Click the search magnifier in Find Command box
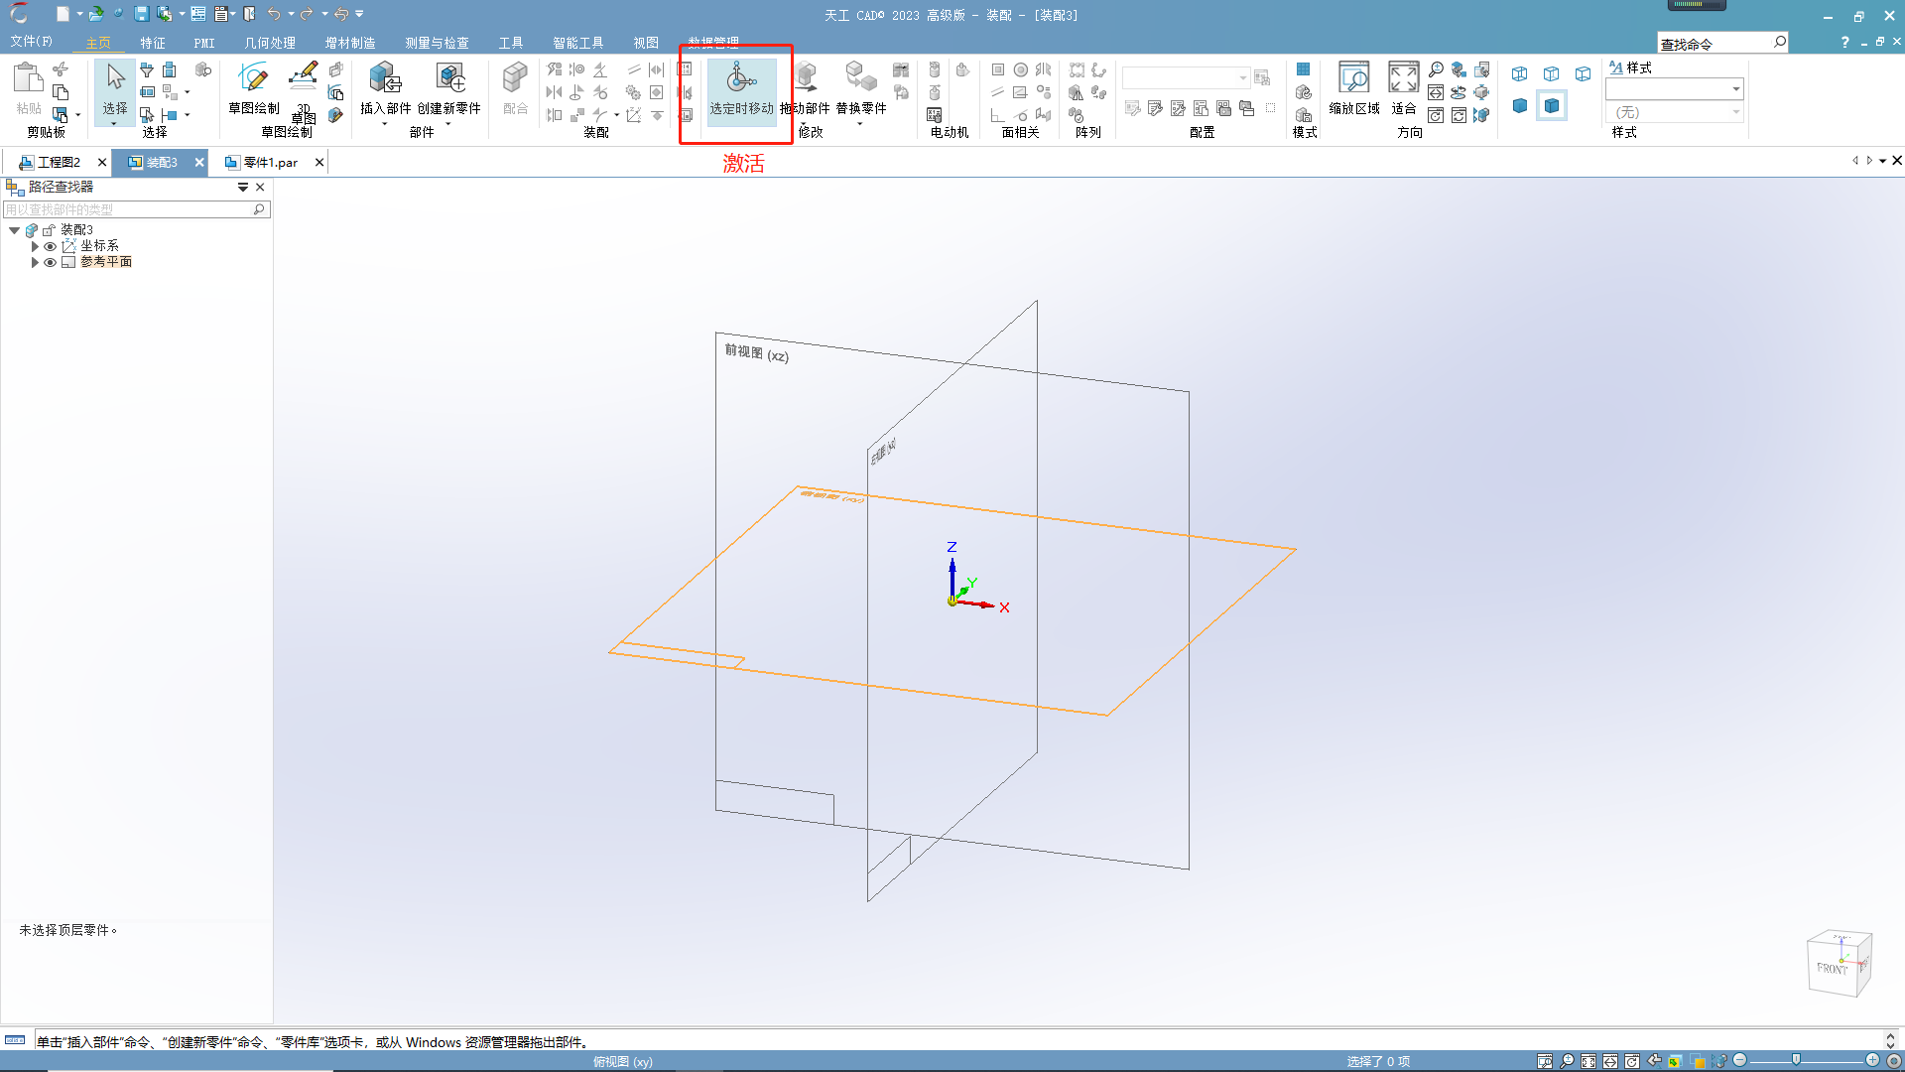The width and height of the screenshot is (1905, 1072). [x=1780, y=43]
